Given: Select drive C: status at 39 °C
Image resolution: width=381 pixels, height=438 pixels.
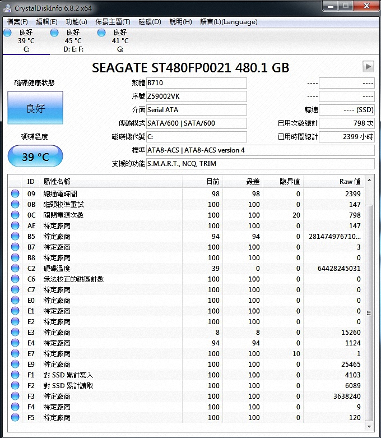Looking at the screenshot, I should [26, 41].
